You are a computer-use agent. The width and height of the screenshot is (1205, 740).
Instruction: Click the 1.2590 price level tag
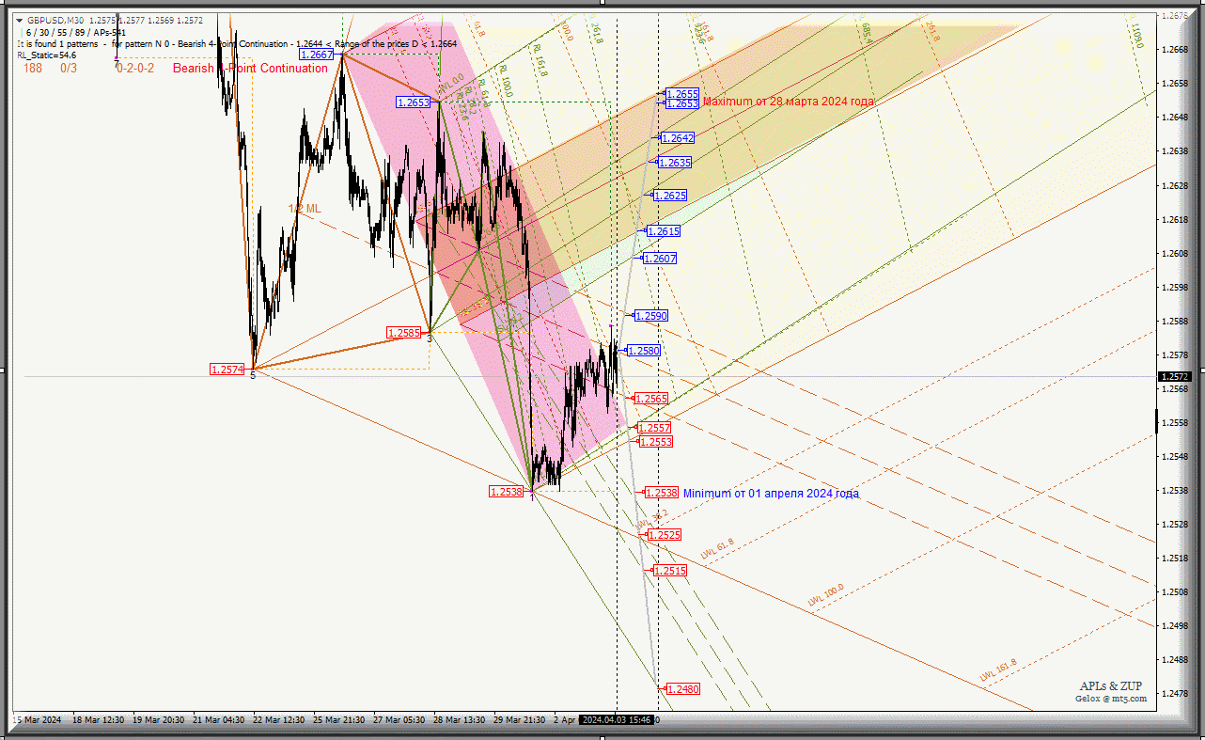point(650,316)
